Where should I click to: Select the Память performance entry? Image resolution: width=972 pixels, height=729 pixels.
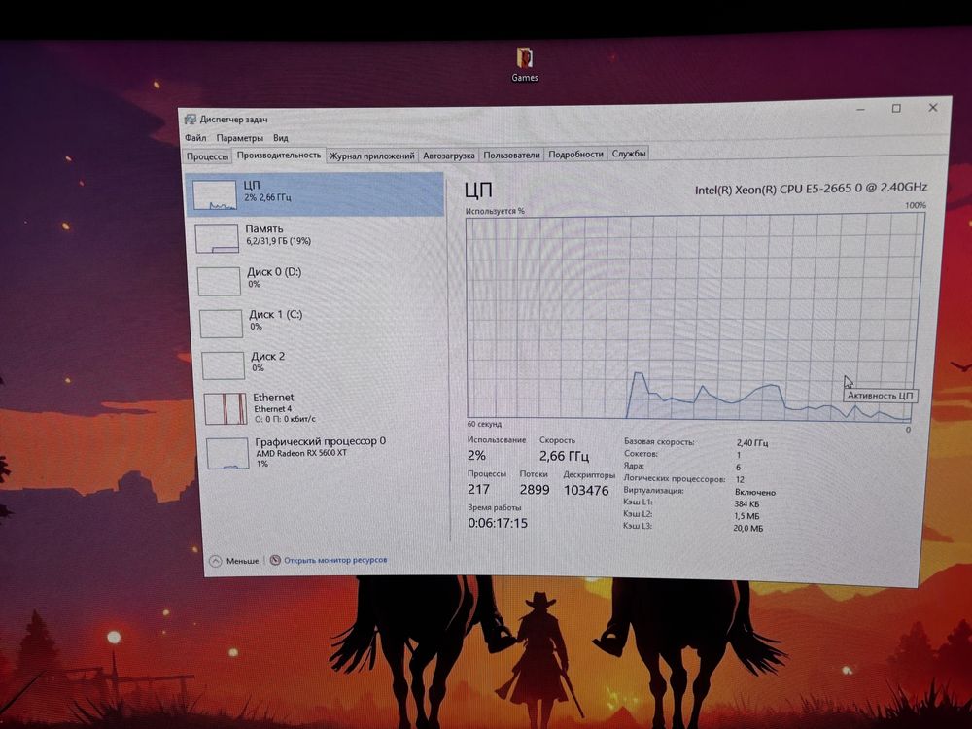point(316,238)
